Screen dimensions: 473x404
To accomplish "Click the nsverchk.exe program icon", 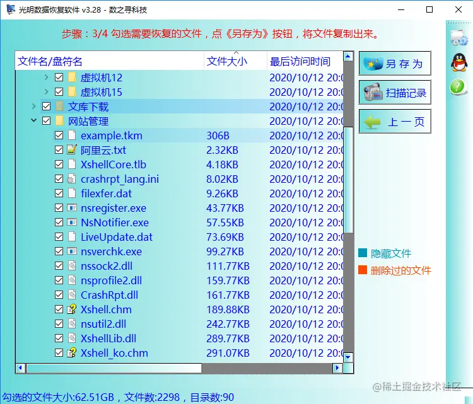I will [72, 251].
